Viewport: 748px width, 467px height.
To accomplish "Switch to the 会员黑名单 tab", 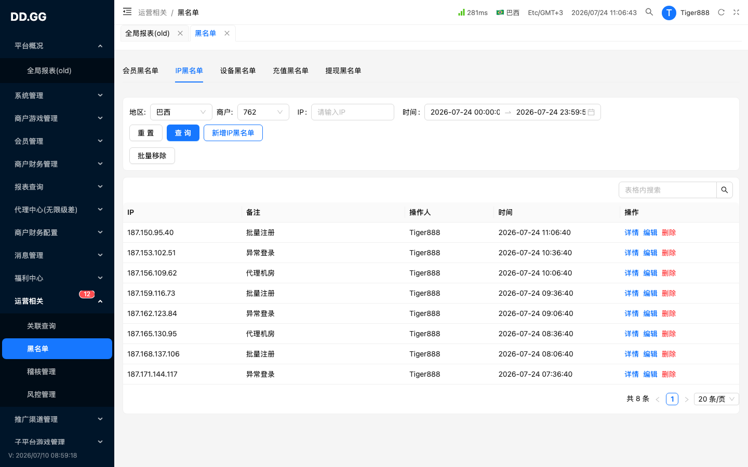I will 140,71.
